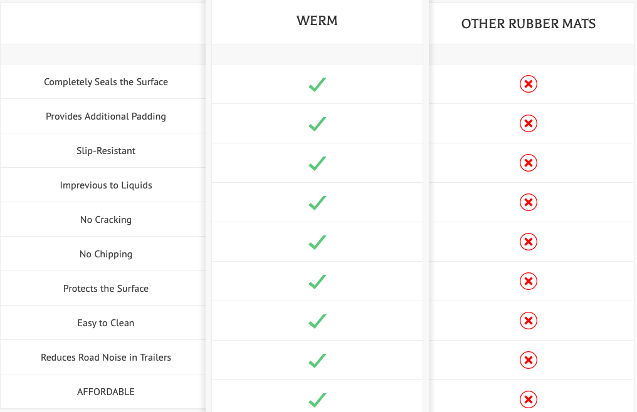Viewport: 637px width, 412px height.
Task: Select the Easy to Clean row label
Action: coord(105,322)
